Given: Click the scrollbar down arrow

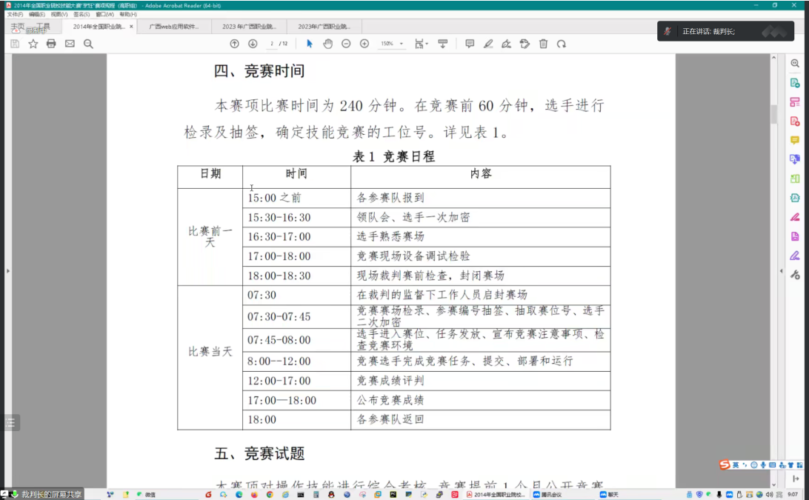Looking at the screenshot, I should [773, 484].
